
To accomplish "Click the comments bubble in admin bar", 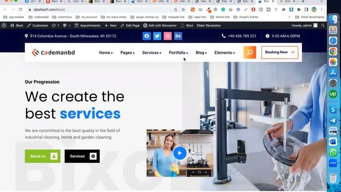I will 67,26.
